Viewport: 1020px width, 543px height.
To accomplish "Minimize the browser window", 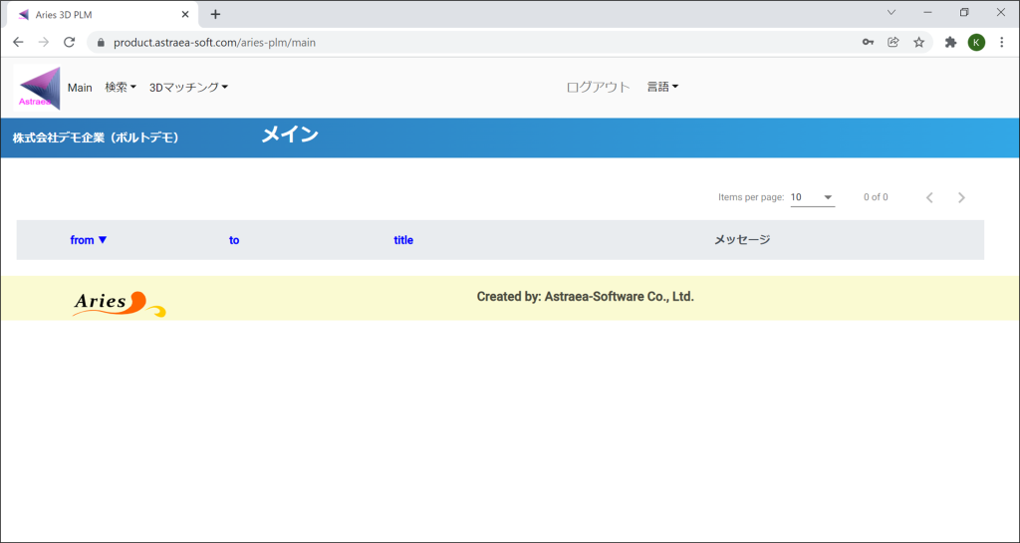I will click(927, 12).
